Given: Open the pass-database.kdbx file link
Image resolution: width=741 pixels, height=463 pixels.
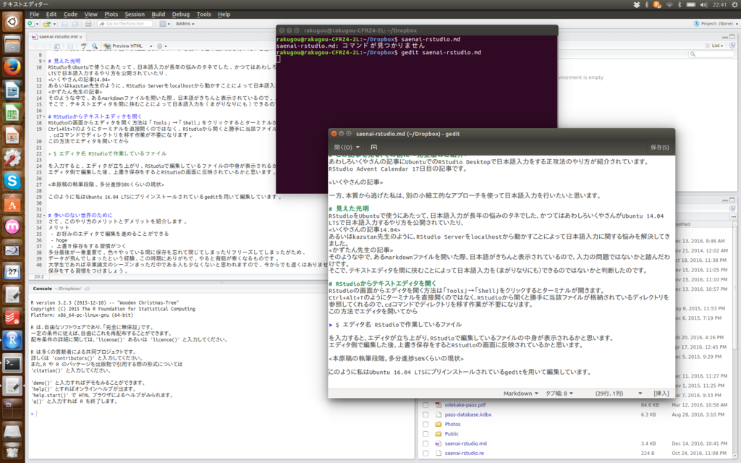Looking at the screenshot, I should [468, 415].
